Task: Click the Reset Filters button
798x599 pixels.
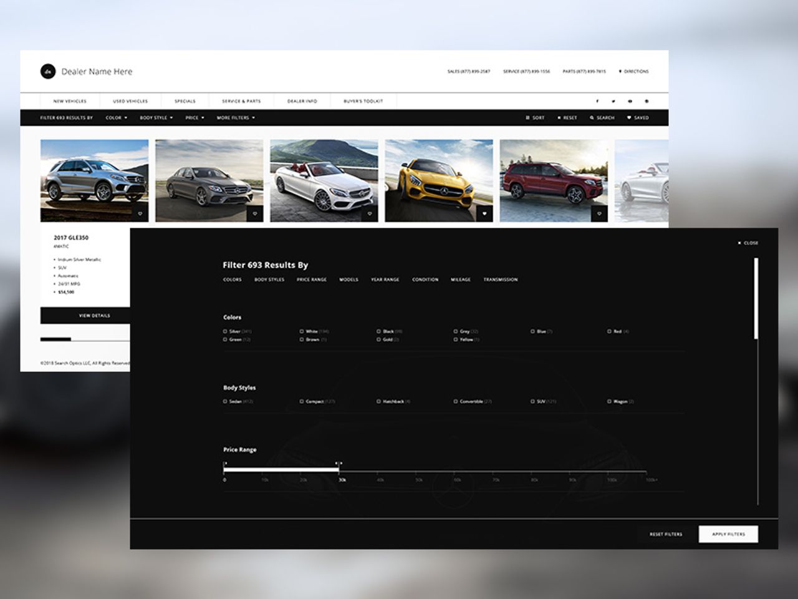Action: [x=666, y=534]
